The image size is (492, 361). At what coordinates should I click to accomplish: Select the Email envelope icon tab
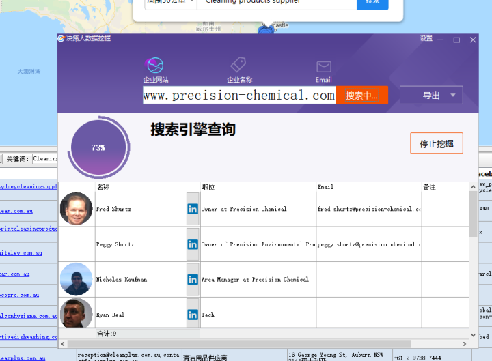click(x=323, y=67)
